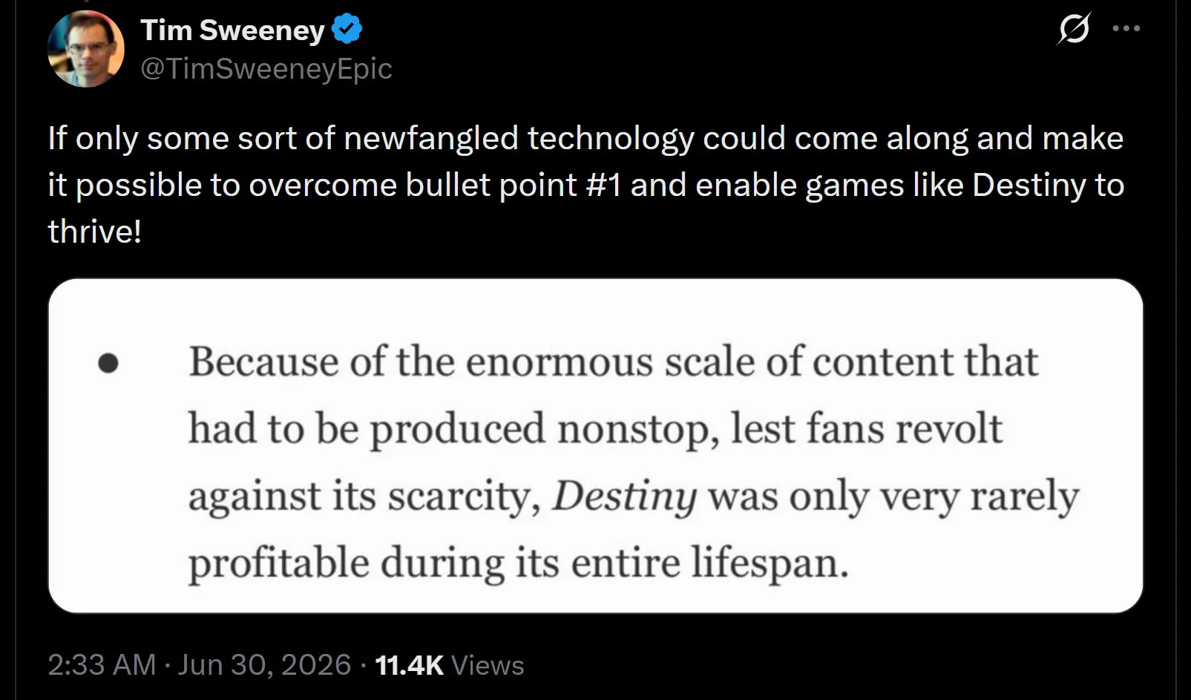Click the italic word Destiny in the image
The height and width of the screenshot is (700, 1191).
click(625, 497)
